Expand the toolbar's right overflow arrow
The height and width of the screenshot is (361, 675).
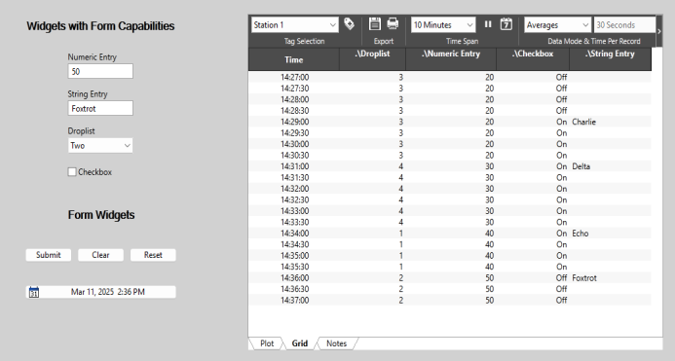coord(659,31)
